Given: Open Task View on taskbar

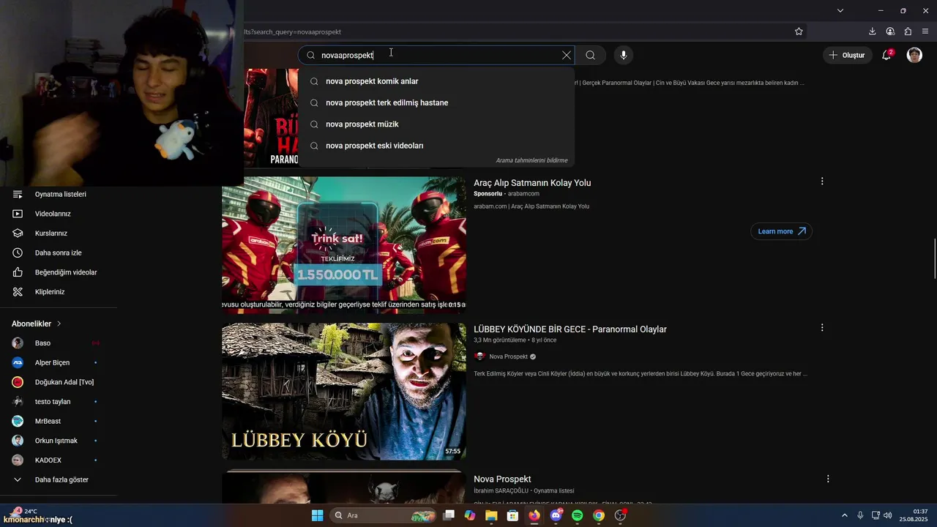Looking at the screenshot, I should [449, 515].
